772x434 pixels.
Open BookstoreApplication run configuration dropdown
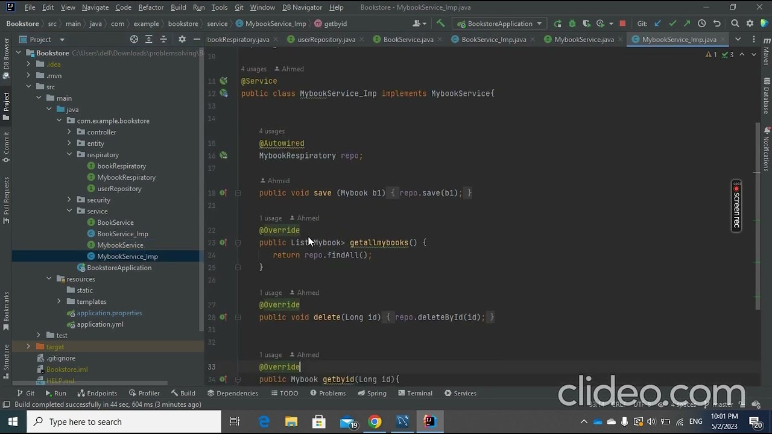(500, 24)
